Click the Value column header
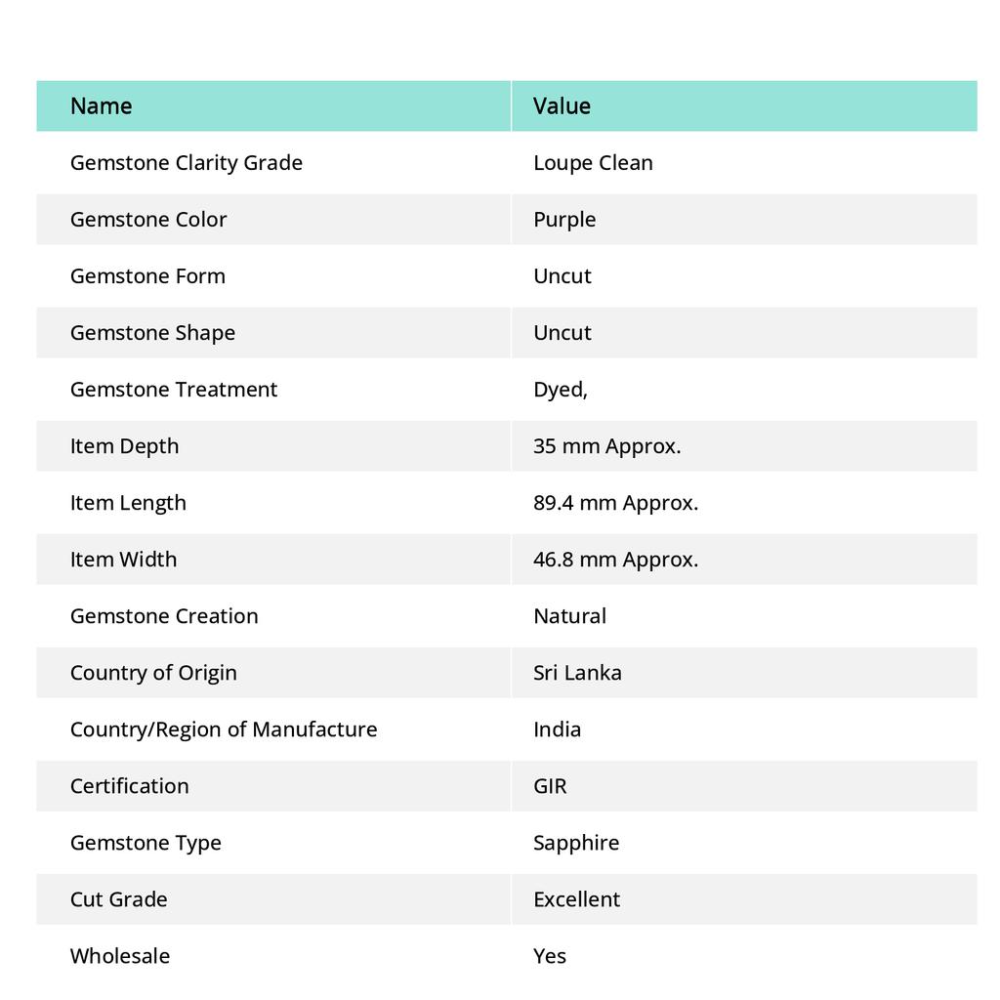This screenshot has height=1000, width=1000. pyautogui.click(x=562, y=105)
